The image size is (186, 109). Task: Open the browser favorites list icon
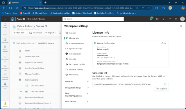pyautogui.click(x=164, y=8)
